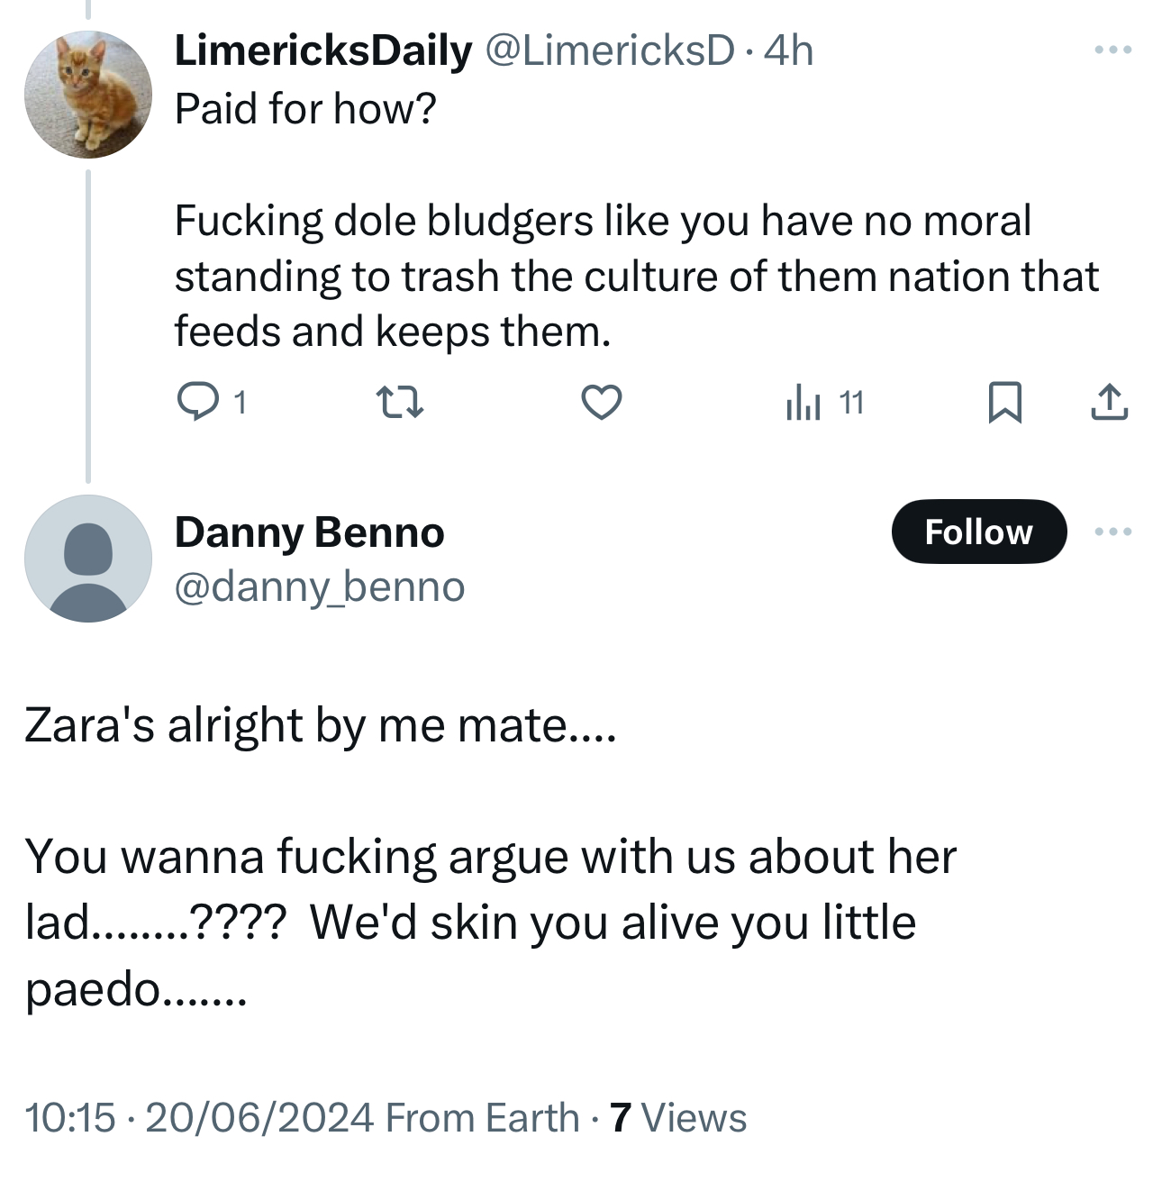Open the orange kitten profile picture
Viewport: 1162px width, 1182px height.
pos(88,95)
